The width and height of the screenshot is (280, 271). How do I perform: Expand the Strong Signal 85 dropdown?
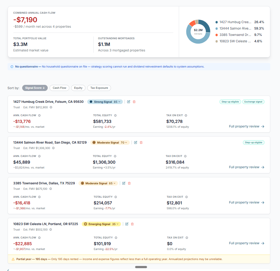pos(105,102)
